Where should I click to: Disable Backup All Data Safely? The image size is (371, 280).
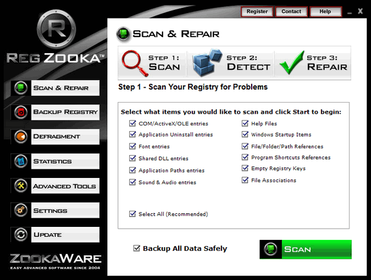pos(137,248)
